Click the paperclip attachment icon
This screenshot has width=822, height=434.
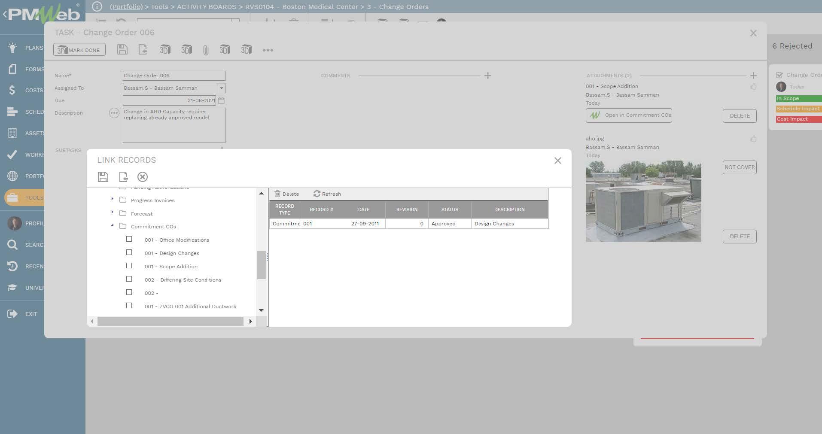pyautogui.click(x=206, y=51)
